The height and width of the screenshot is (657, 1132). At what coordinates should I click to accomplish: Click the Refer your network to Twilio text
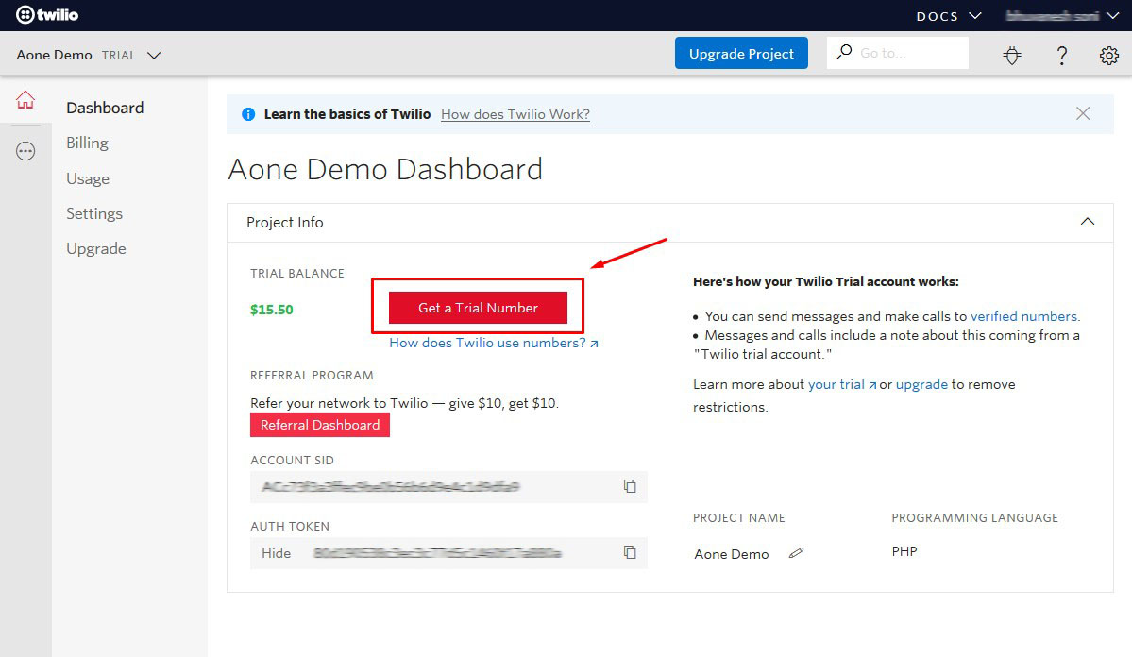(x=404, y=403)
